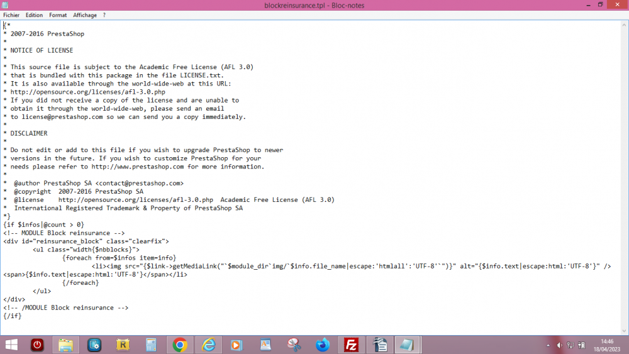Open the network tray icon
Screen dimensions: 629x354
(x=571, y=345)
